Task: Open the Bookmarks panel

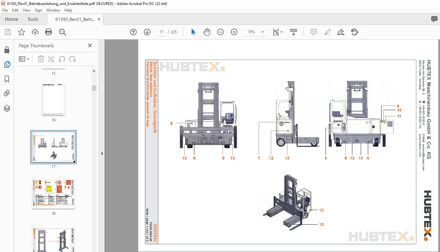Action: coord(7,79)
